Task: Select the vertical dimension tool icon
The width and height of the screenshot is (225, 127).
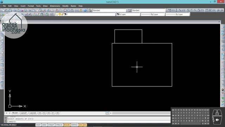Action: (x=176, y=10)
